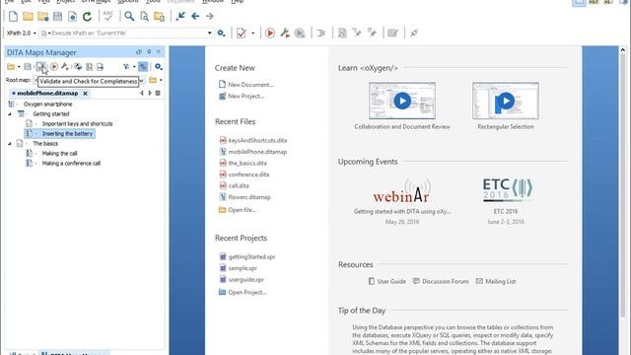Viewport: 631px width, 355px height.
Task: Click the Open URL folder icon in the main toolbar
Action: coord(42,16)
